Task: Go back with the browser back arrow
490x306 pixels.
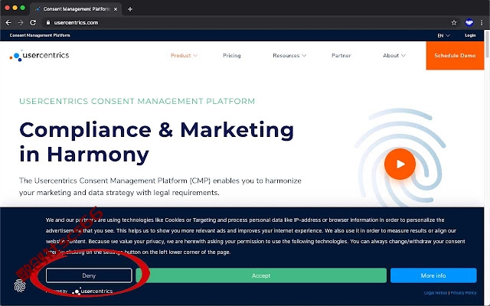Action: (x=8, y=22)
